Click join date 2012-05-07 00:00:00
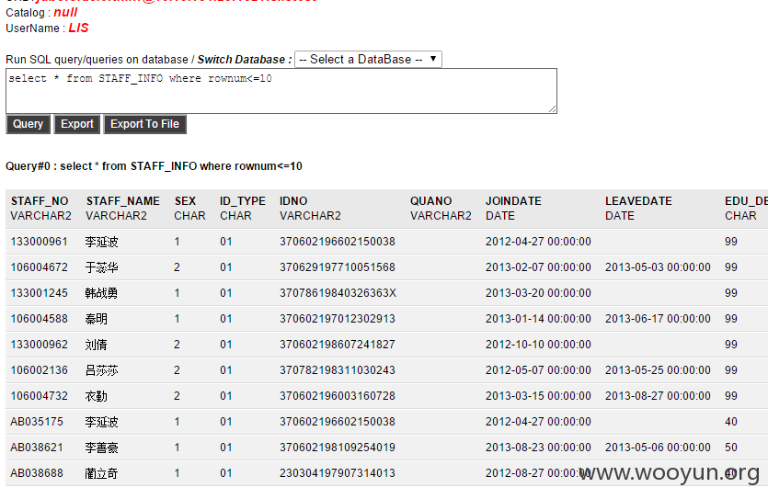Screen dimensions: 768x499 pos(538,370)
